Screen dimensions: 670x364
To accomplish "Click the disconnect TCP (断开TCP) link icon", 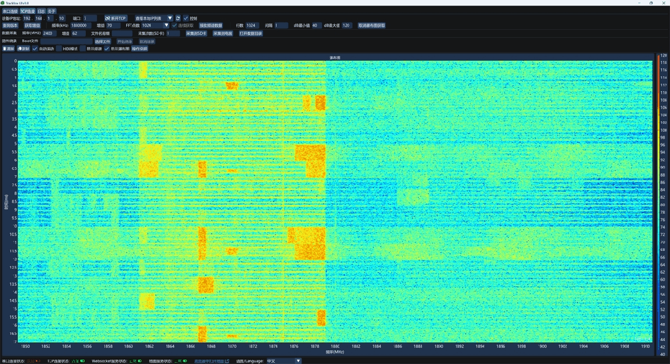I will coord(108,19).
